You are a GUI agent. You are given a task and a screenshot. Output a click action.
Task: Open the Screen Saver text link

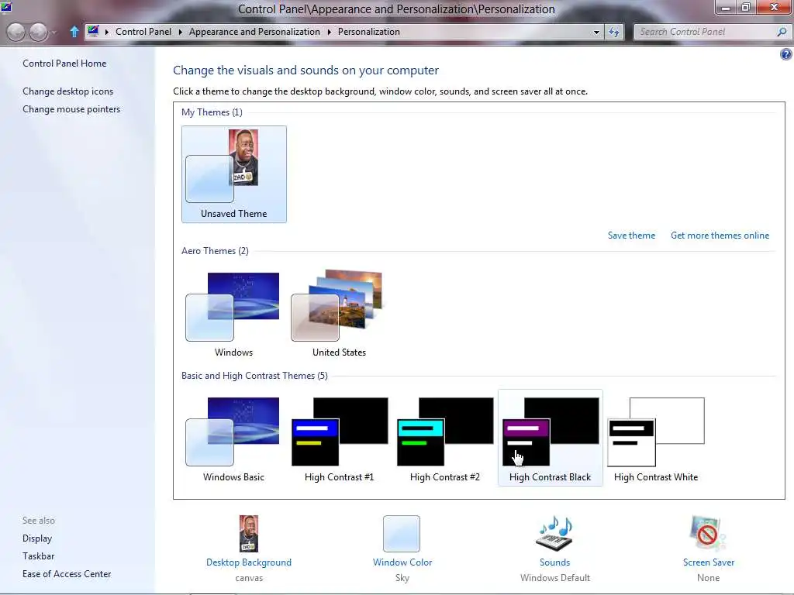[708, 562]
